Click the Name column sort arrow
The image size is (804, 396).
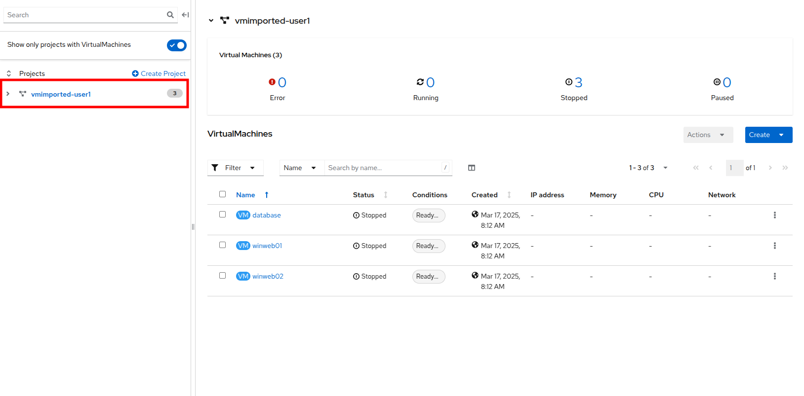[267, 195]
